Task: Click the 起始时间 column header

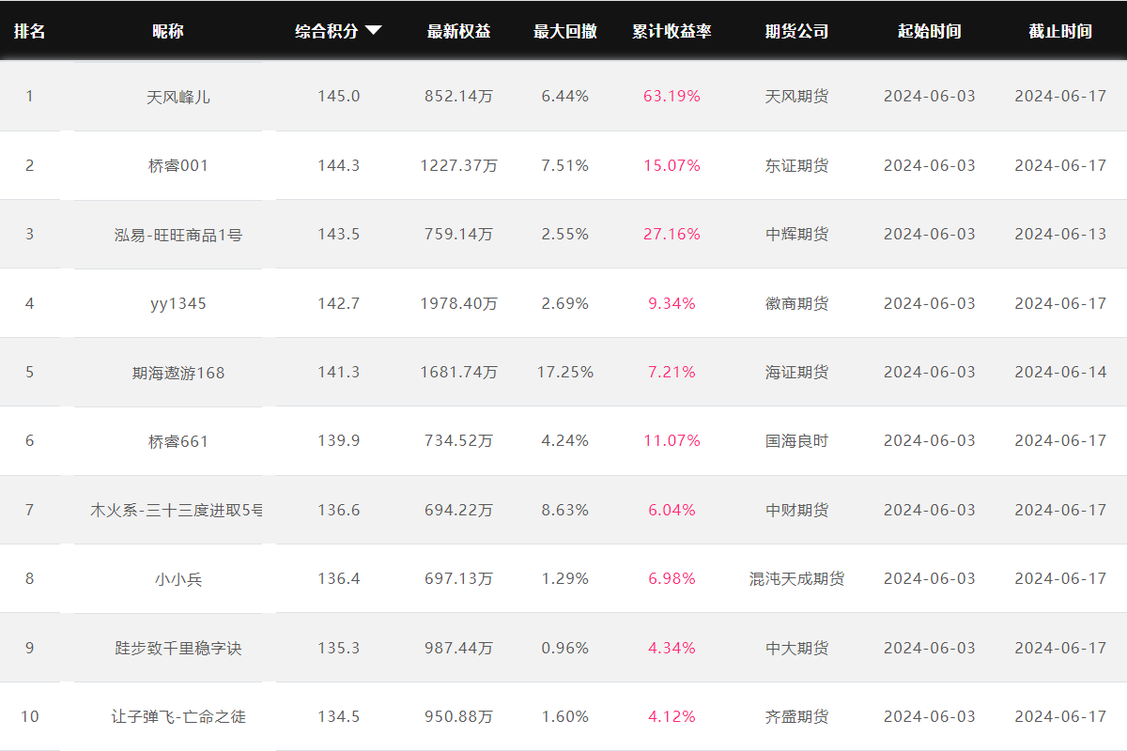Action: click(929, 31)
